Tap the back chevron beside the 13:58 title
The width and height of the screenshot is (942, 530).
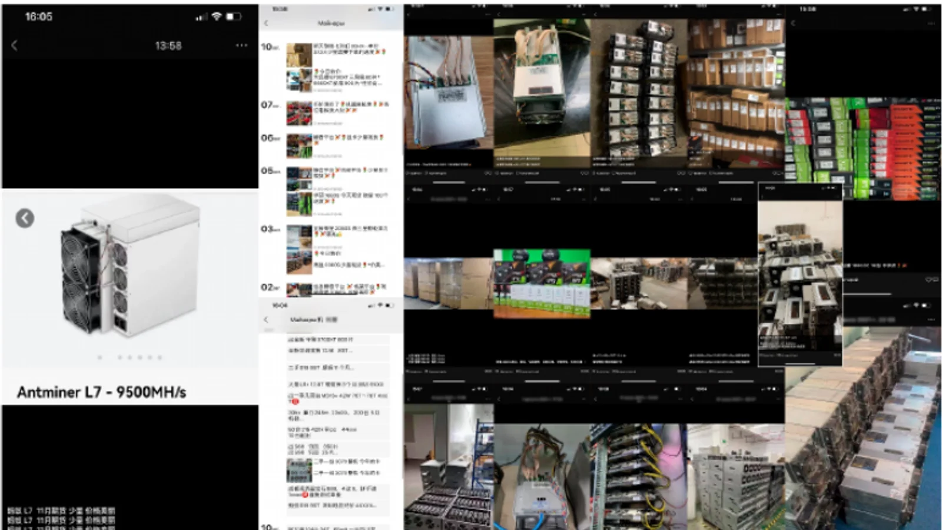[x=15, y=45]
